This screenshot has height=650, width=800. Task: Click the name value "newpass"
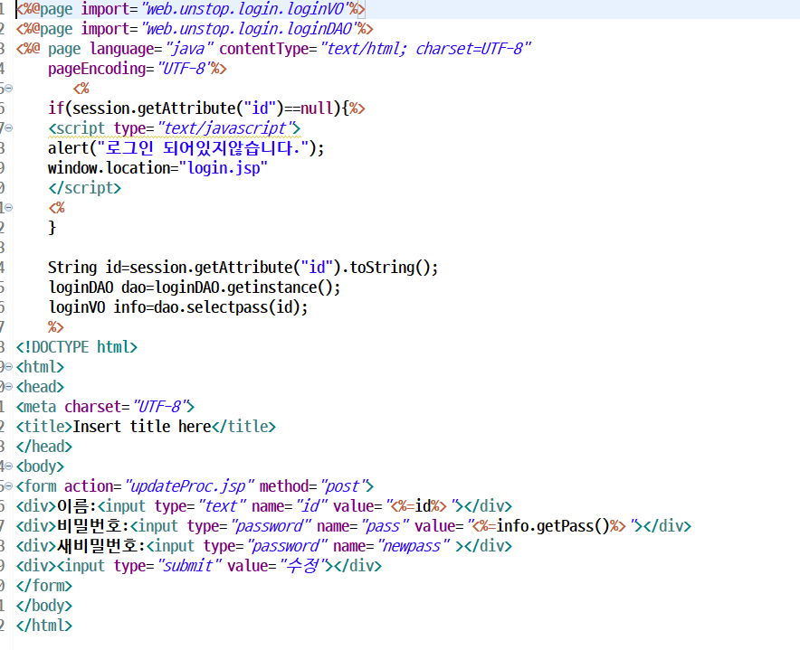(414, 546)
